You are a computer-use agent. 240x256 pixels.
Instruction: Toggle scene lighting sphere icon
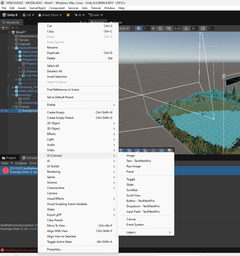(x=137, y=150)
